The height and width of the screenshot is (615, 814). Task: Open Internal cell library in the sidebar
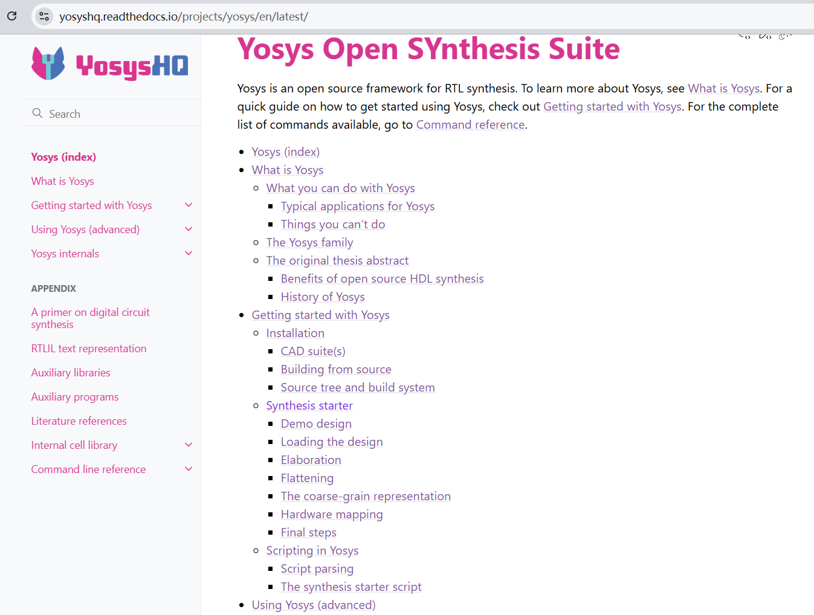point(74,445)
